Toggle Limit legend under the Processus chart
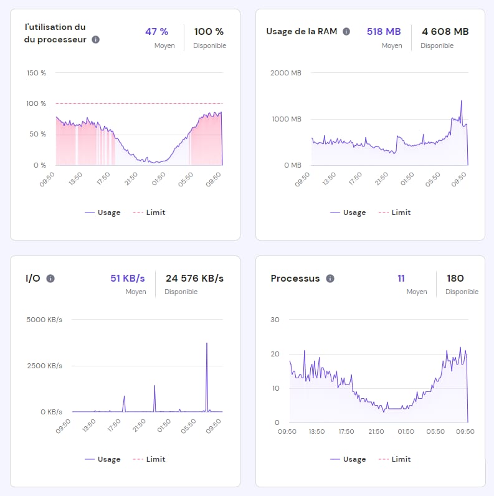494x496 pixels. (394, 459)
